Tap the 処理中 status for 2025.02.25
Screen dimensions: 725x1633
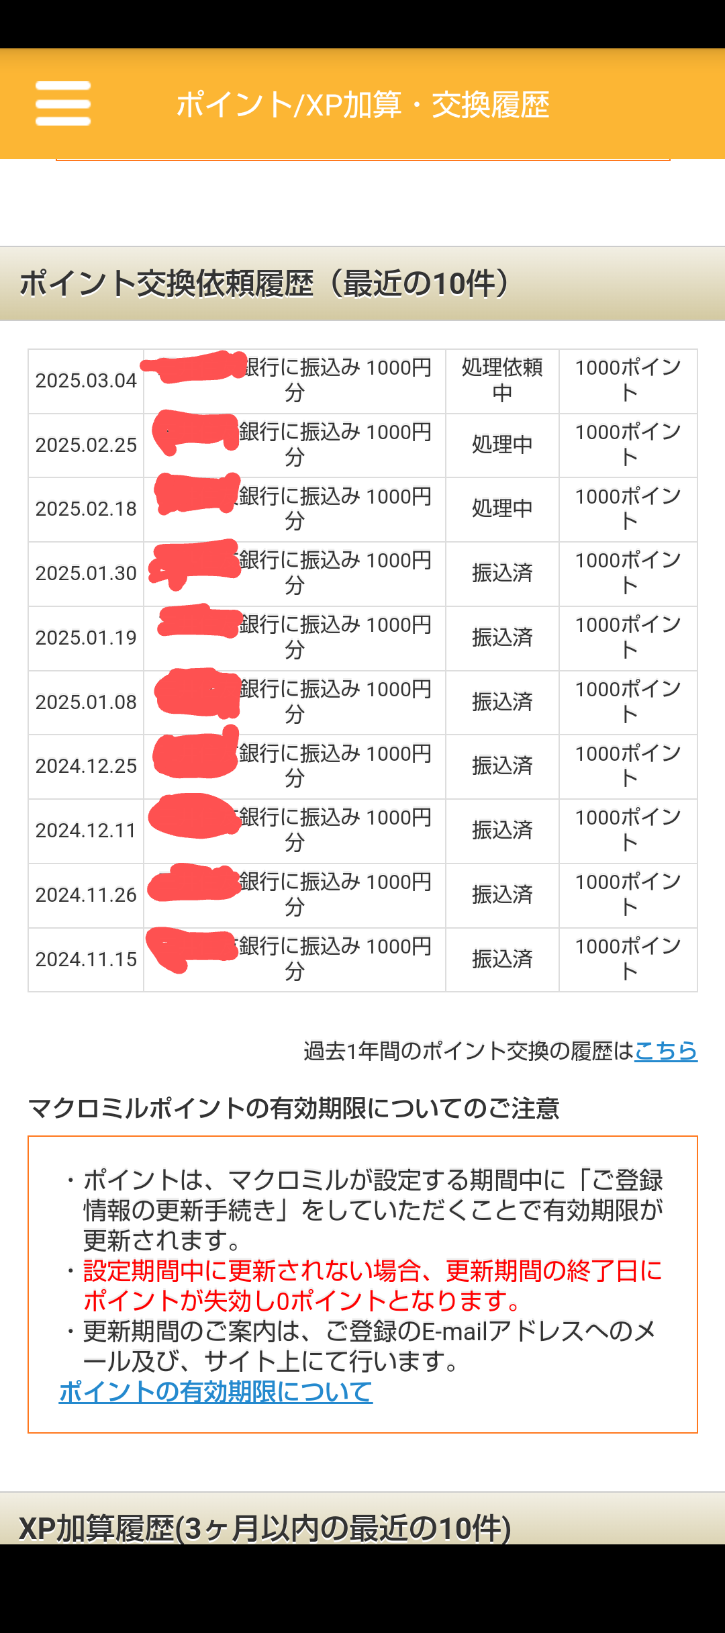tap(502, 445)
